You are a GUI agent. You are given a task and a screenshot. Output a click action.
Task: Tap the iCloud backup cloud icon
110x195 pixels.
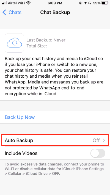coord(14,43)
